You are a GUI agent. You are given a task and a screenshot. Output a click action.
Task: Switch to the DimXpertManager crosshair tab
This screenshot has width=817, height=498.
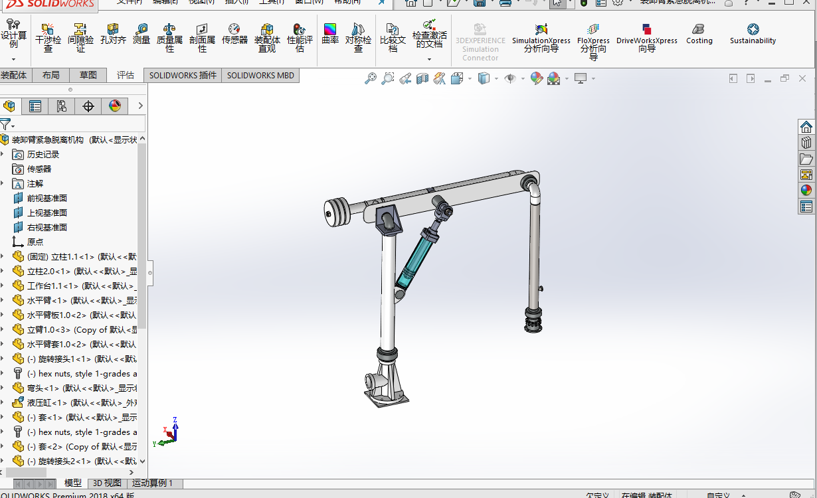(x=88, y=106)
